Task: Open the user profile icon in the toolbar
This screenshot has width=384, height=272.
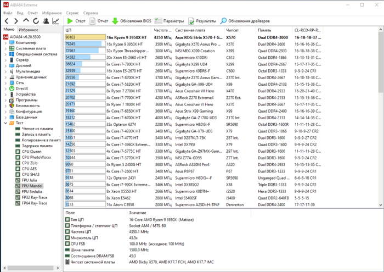Action: coord(46,21)
